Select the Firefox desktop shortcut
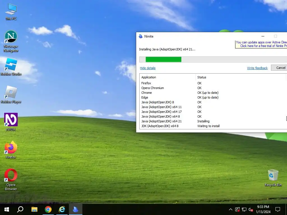Image resolution: width=287 pixels, height=215 pixels. pos(11,150)
